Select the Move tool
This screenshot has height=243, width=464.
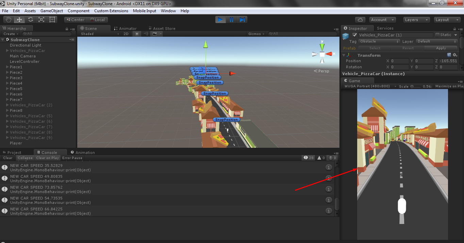[19, 20]
